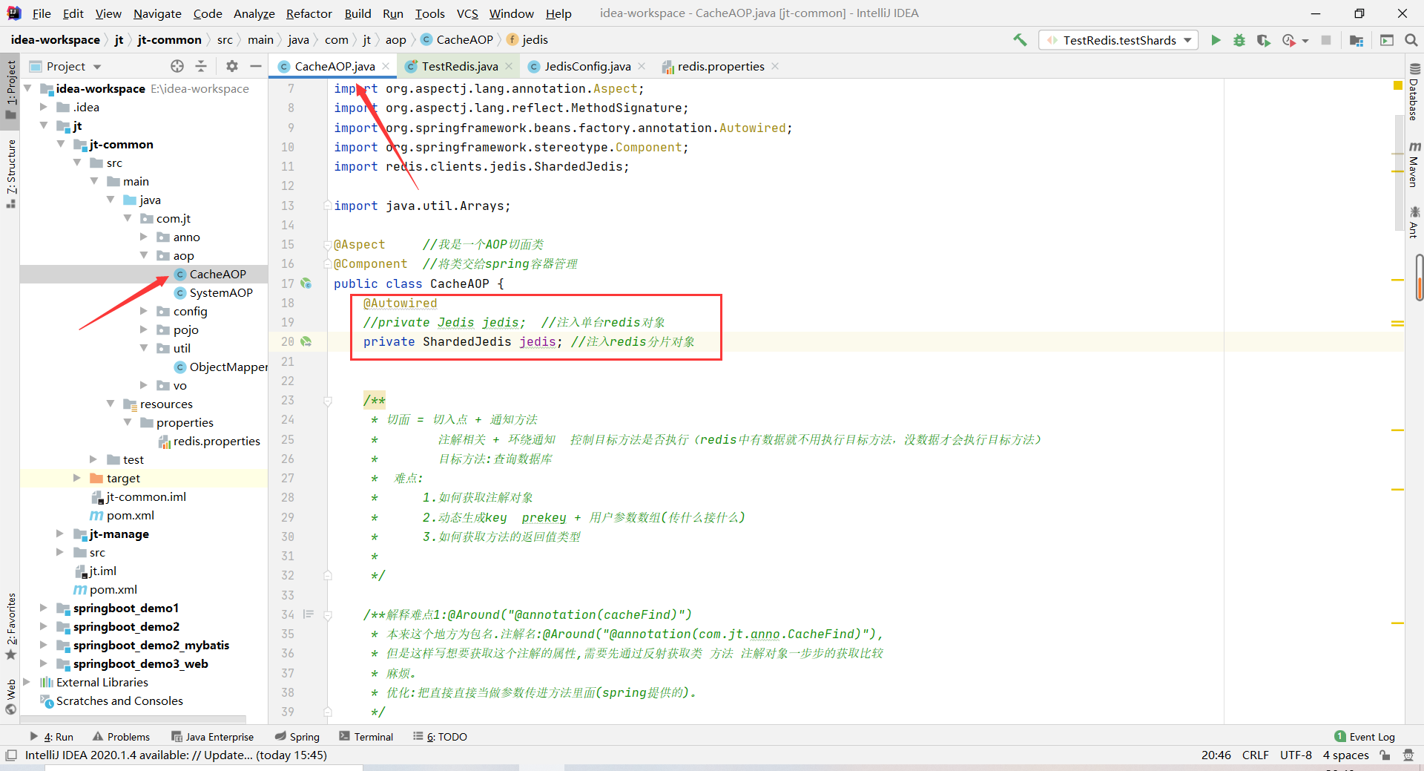Open the Problems tool window
The image size is (1424, 771).
click(x=121, y=737)
